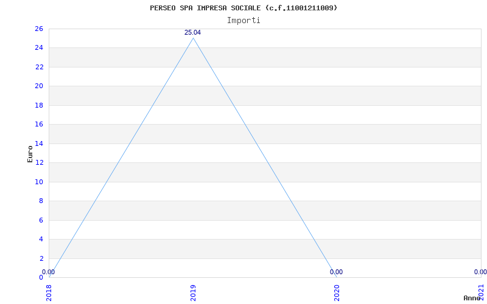
Task: Click the 0 y-axis tick label
Action: point(41,277)
